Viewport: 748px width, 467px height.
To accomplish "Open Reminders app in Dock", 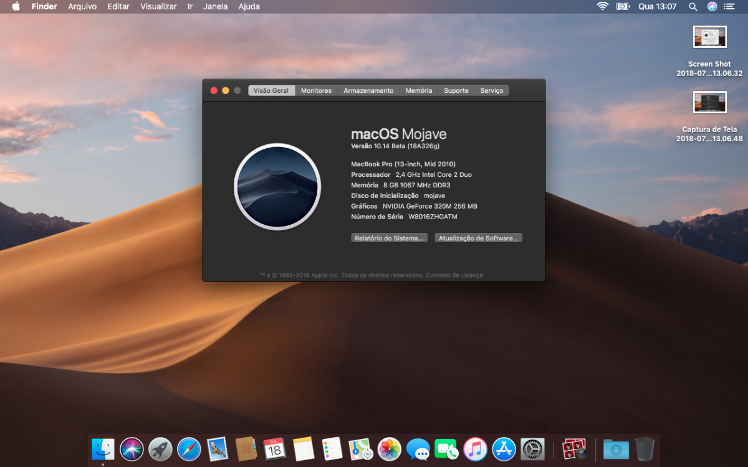I will pos(332,449).
